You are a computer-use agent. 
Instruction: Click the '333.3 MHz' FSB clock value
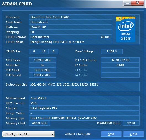pyautogui.click(x=43, y=70)
